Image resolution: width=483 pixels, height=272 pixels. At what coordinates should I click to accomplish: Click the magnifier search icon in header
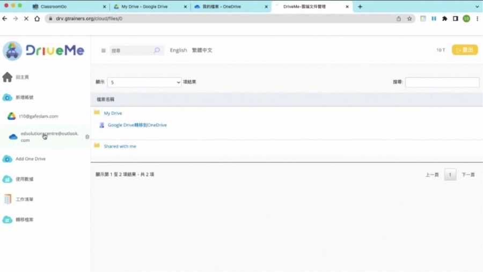157,50
